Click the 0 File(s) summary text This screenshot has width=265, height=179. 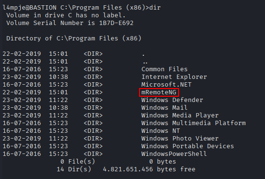coord(78,162)
